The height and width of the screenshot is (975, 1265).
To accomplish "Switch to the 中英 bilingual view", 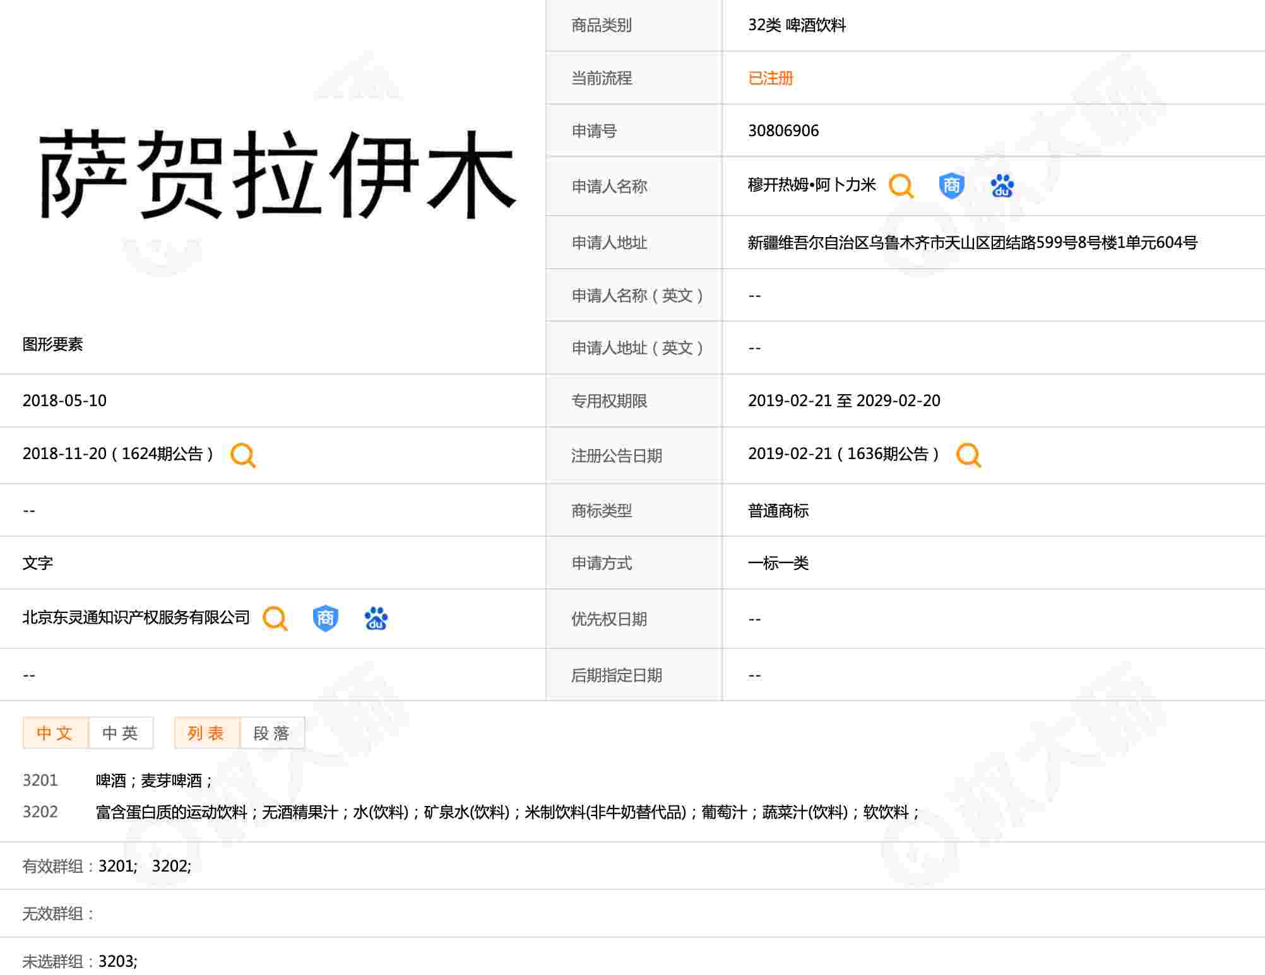I will click(x=121, y=733).
